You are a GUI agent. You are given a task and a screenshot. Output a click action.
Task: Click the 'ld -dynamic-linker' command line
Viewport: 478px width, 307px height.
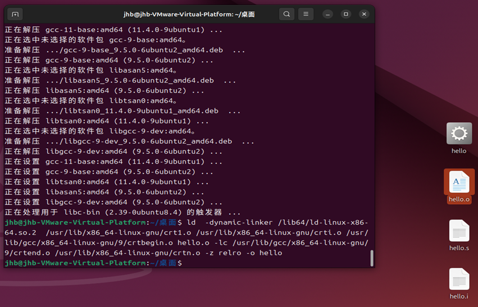tap(186, 222)
